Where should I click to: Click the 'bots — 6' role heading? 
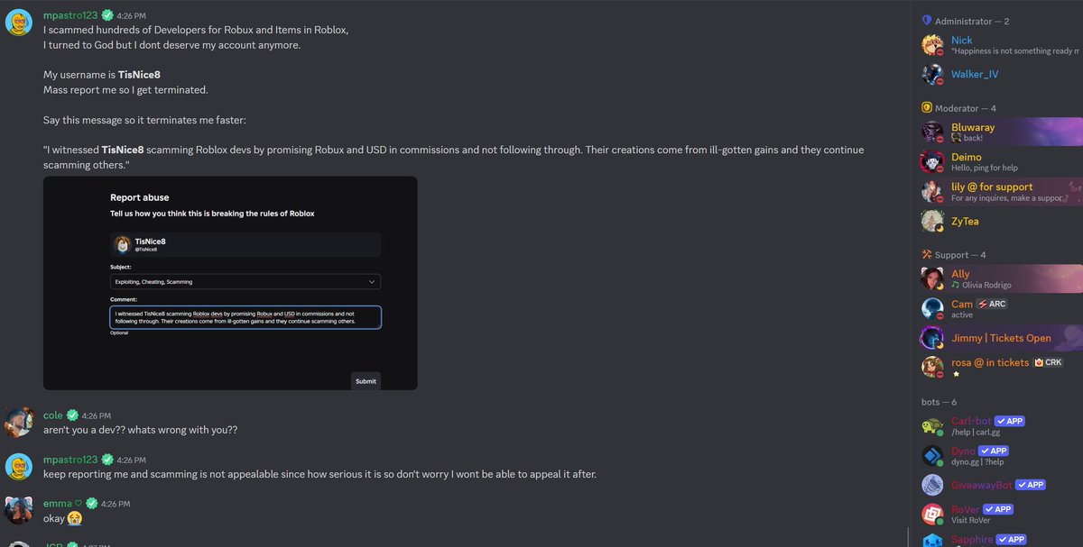tap(940, 402)
